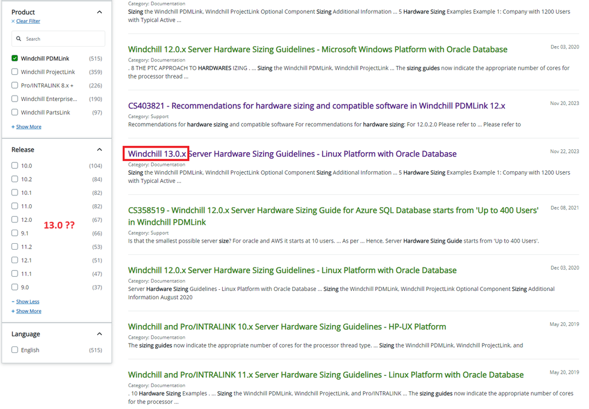This screenshot has height=409, width=589.
Task: Enable the Windchill ProjectLink filter
Action: tap(15, 72)
